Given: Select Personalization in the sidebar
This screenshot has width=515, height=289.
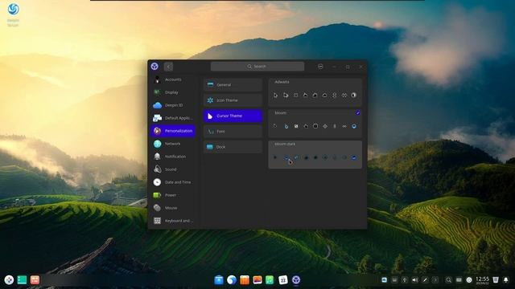Looking at the screenshot, I should [x=173, y=131].
